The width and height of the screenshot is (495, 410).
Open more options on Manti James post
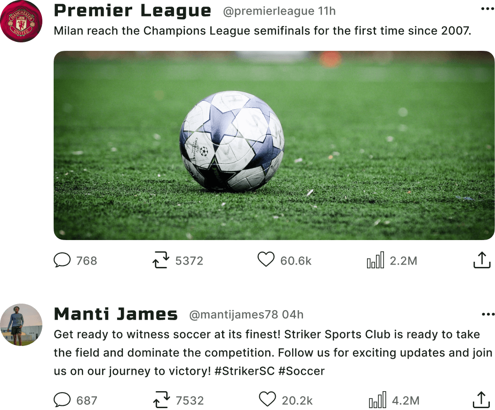coord(488,314)
